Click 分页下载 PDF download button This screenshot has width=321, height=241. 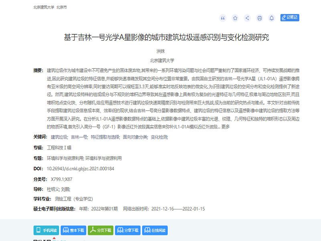(x=100, y=230)
